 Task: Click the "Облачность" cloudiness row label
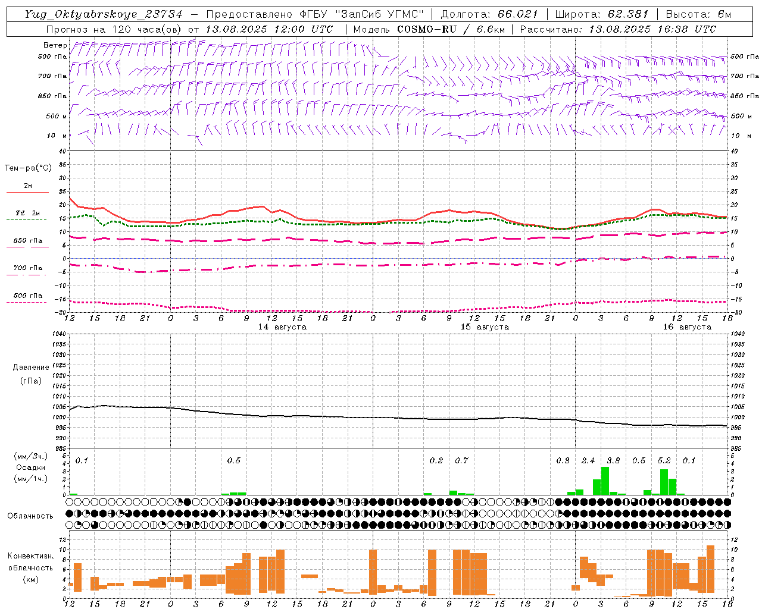pos(30,516)
